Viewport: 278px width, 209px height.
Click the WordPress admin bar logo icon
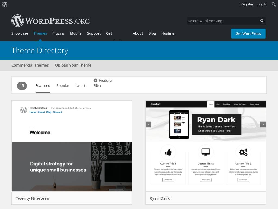[5, 4]
